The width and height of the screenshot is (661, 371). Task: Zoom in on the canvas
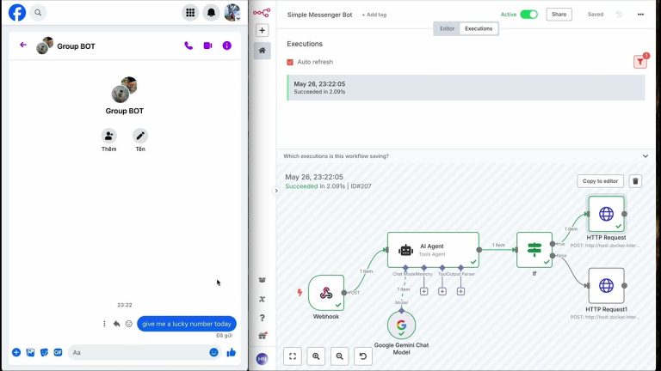point(316,356)
